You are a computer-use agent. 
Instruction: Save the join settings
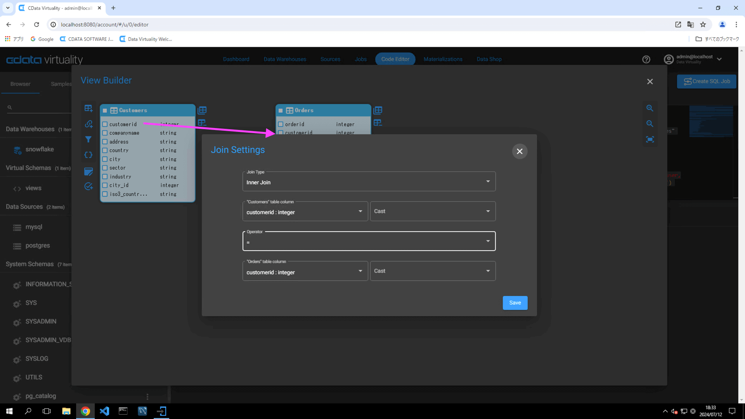pyautogui.click(x=515, y=303)
